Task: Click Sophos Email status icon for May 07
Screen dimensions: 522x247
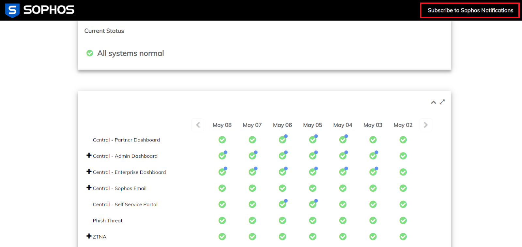Action: point(252,188)
